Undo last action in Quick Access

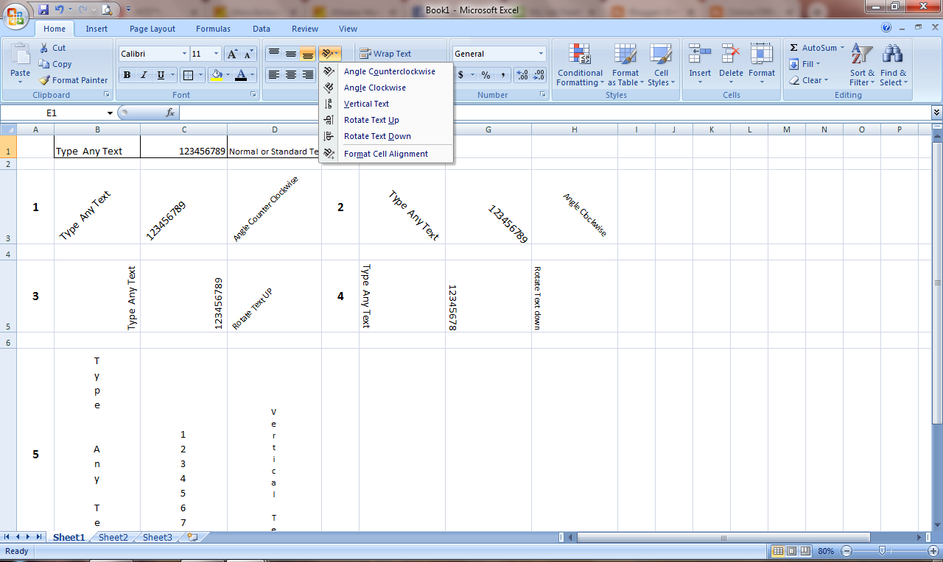point(60,10)
